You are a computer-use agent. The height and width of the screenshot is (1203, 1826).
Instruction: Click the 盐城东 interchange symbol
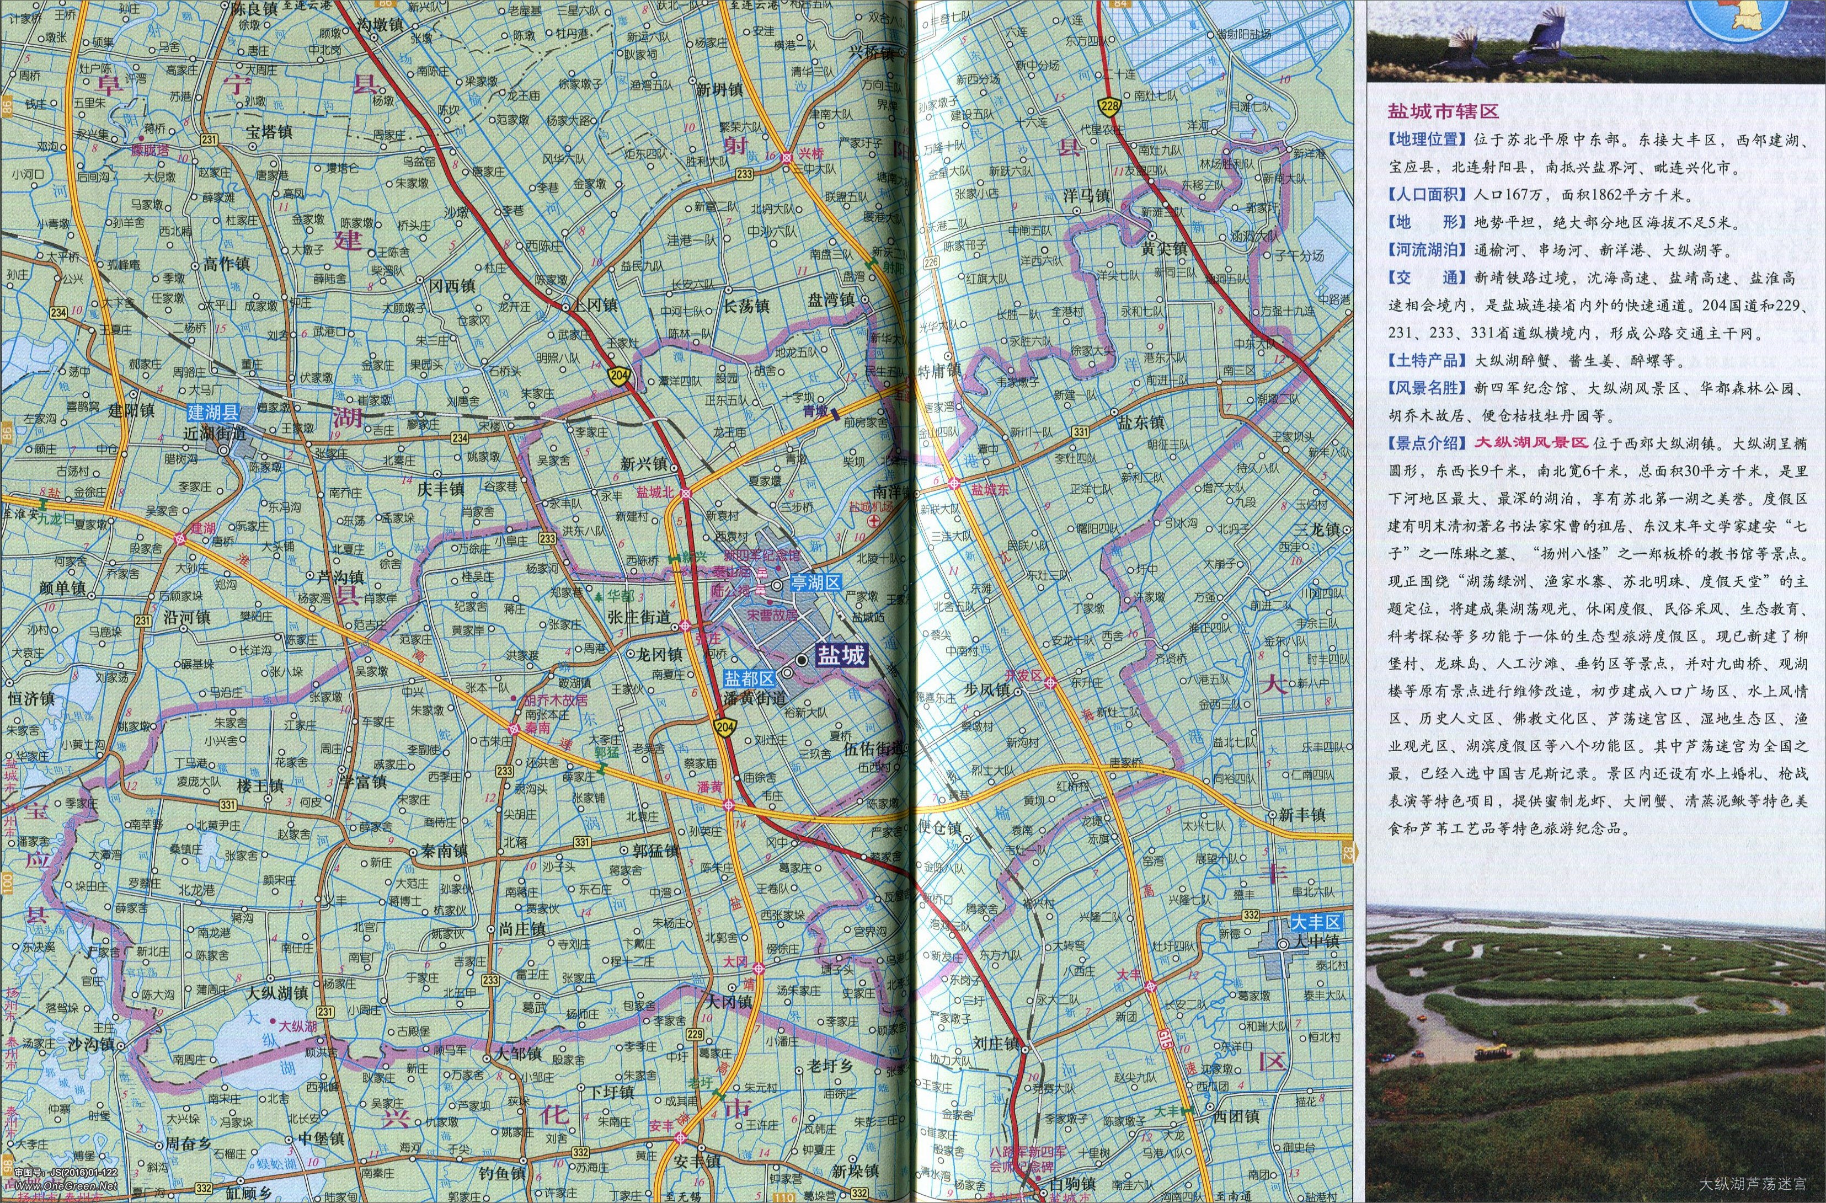click(954, 484)
